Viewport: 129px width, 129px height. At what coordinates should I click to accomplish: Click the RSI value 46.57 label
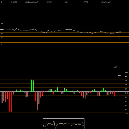pyautogui.click(x=119, y=32)
